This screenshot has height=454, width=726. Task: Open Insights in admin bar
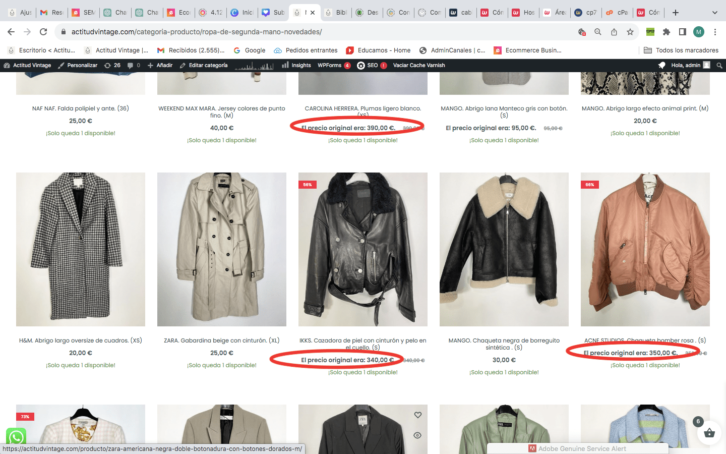296,65
